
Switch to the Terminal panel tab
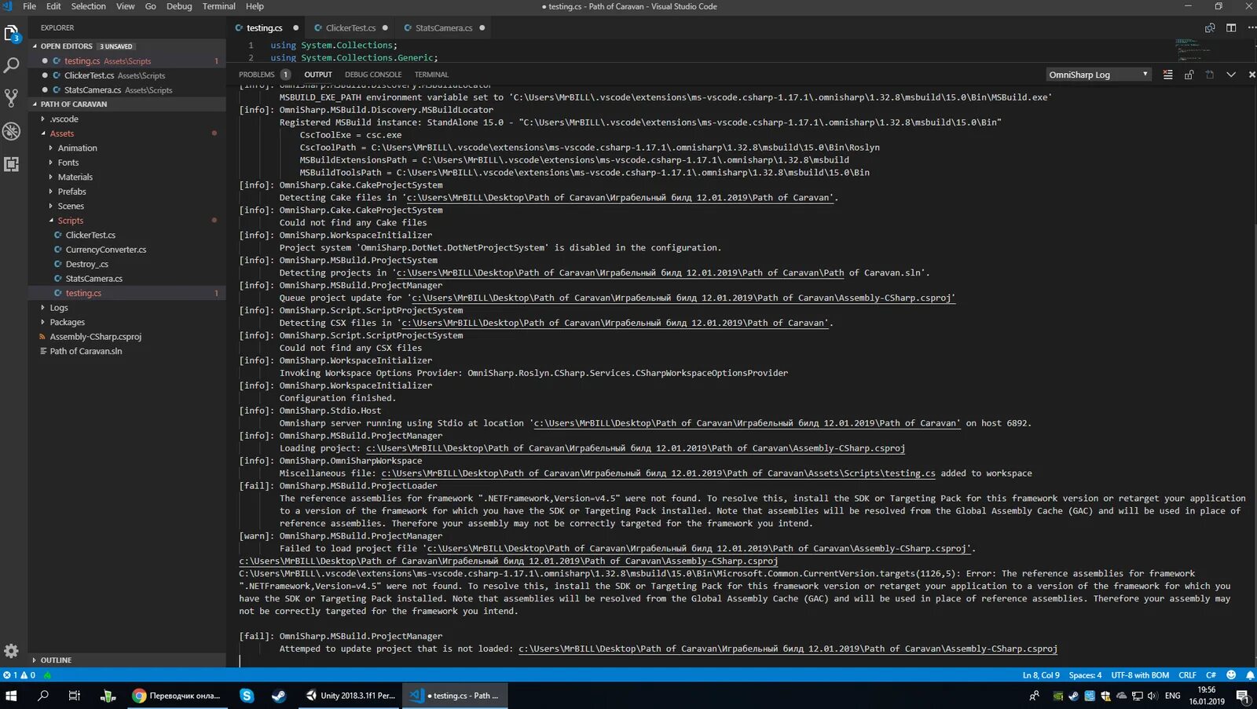431,75
